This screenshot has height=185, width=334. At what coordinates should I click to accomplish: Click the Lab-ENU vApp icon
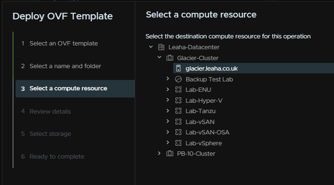pos(178,89)
